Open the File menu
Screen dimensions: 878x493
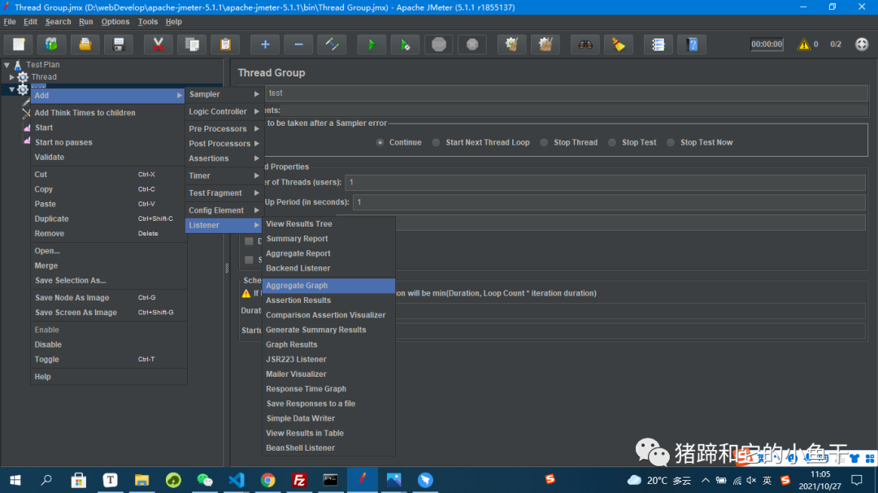coord(10,22)
